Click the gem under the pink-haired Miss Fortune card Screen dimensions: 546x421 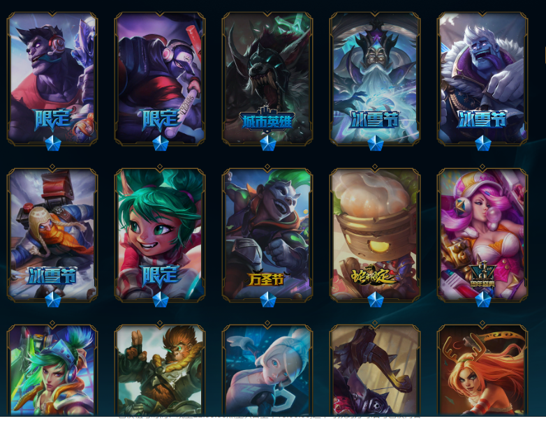point(483,300)
